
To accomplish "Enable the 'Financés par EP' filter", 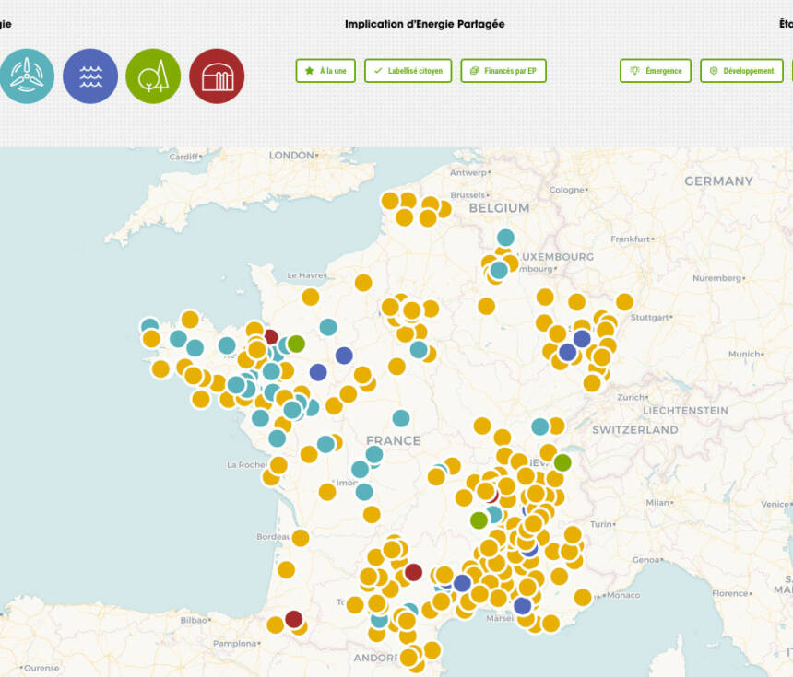I will (503, 71).
